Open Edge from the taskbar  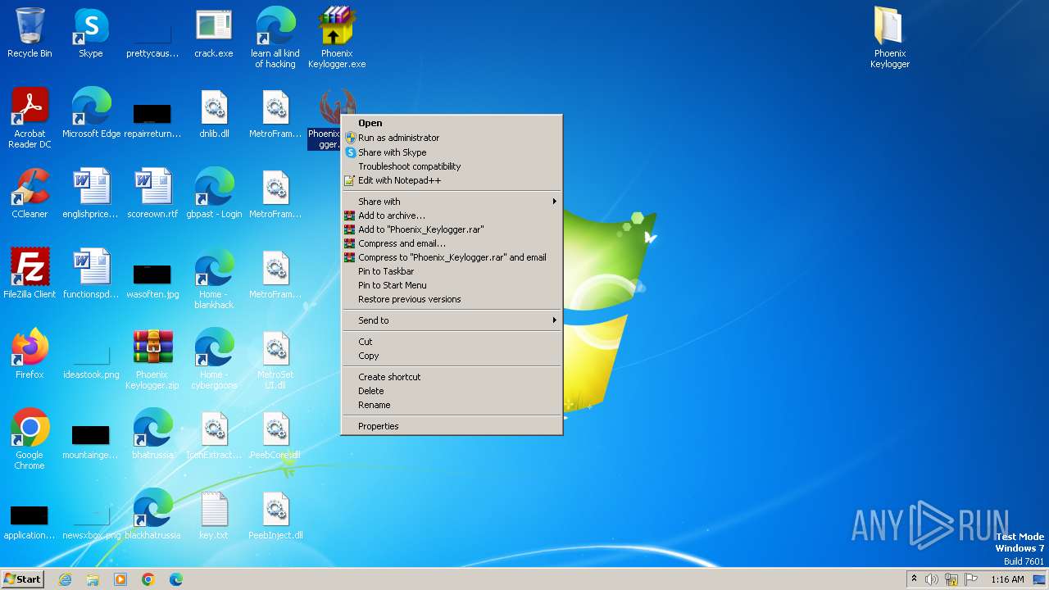[176, 579]
